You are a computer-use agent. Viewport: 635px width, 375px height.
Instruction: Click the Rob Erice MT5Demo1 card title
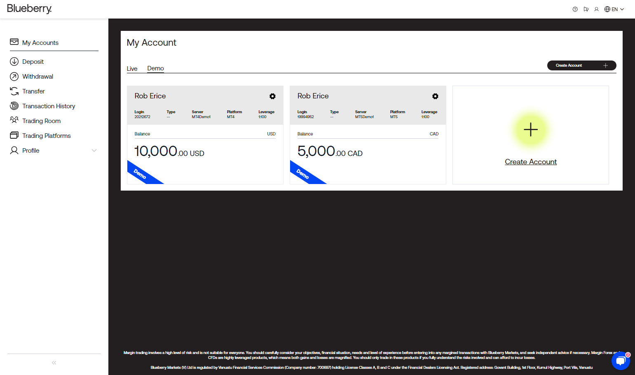click(x=313, y=96)
